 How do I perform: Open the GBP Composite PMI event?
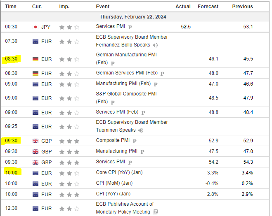pos(113,141)
